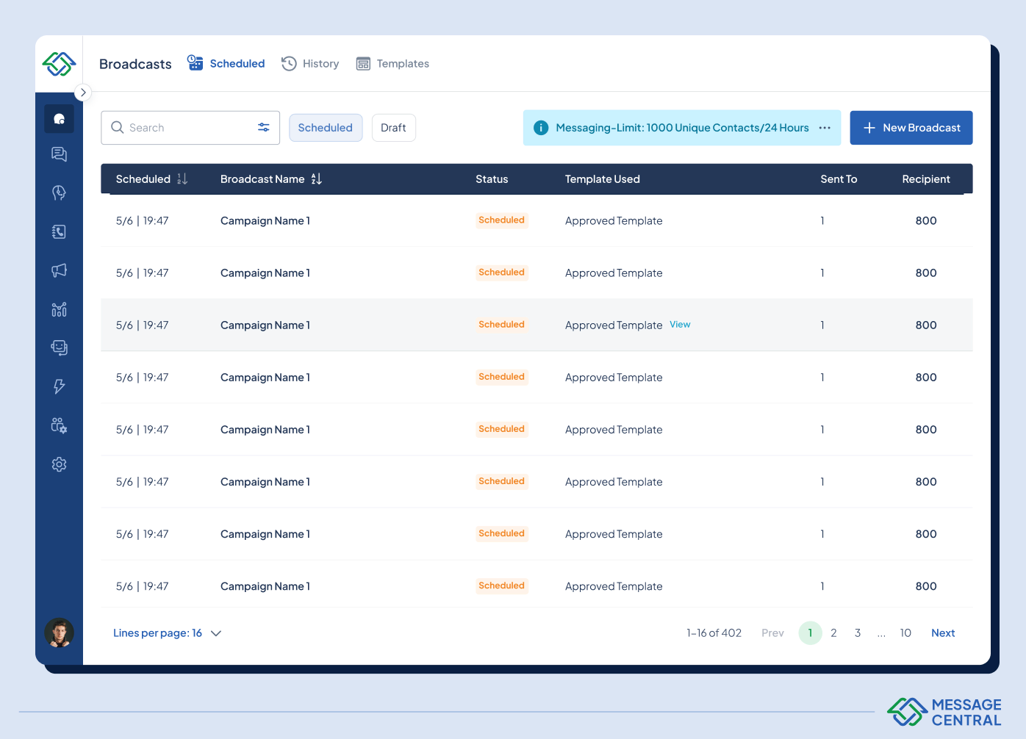1026x739 pixels.
Task: Click the View template link
Action: pyautogui.click(x=680, y=325)
